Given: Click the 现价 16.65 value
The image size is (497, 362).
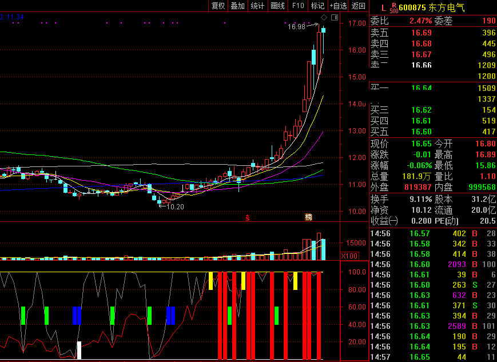Looking at the screenshot, I should [422, 144].
